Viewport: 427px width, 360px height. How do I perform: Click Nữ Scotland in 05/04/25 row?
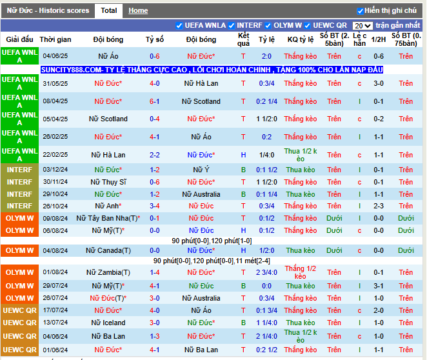(x=108, y=119)
